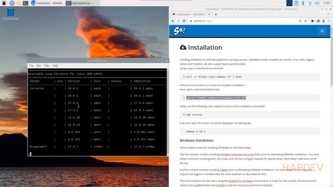Open Chromium extensions puzzle icon
This screenshot has height=187, width=333.
[312, 21]
